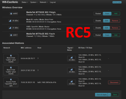
Task: Edit the OpenWrt SSID network
Action: pos(106,28)
